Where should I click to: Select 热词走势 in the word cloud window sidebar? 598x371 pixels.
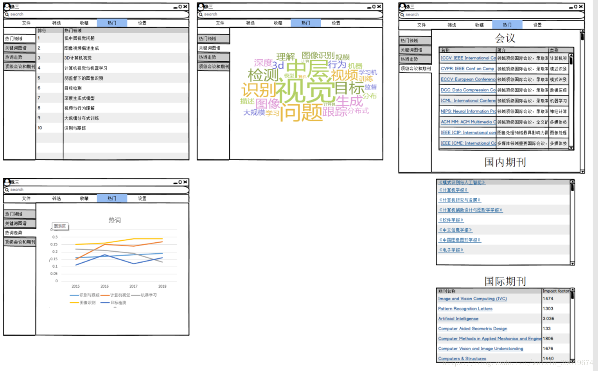213,57
